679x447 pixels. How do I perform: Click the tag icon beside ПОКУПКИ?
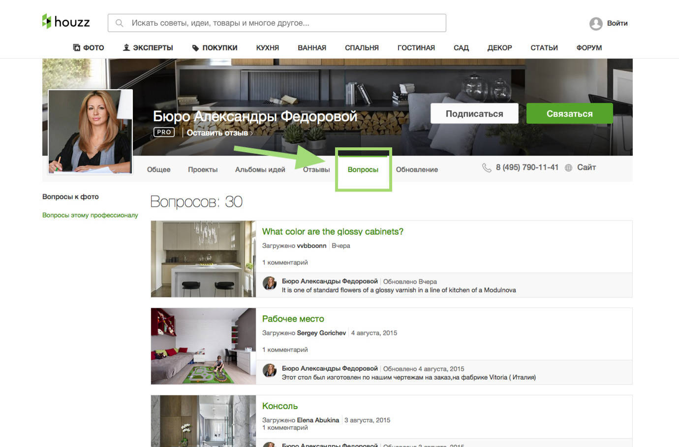click(195, 47)
